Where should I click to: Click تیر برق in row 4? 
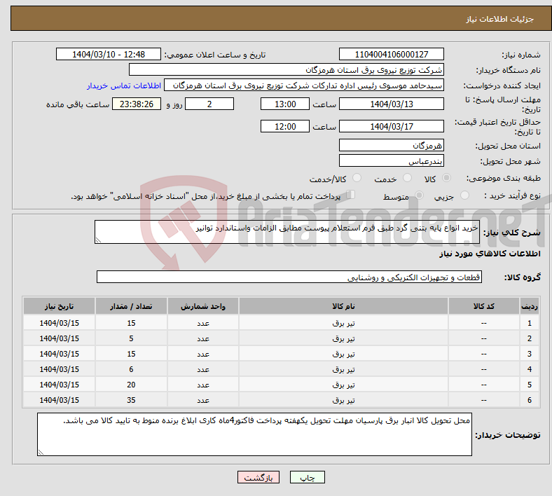click(x=343, y=370)
